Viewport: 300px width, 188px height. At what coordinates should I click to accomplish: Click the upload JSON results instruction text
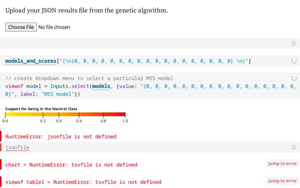pos(87,10)
